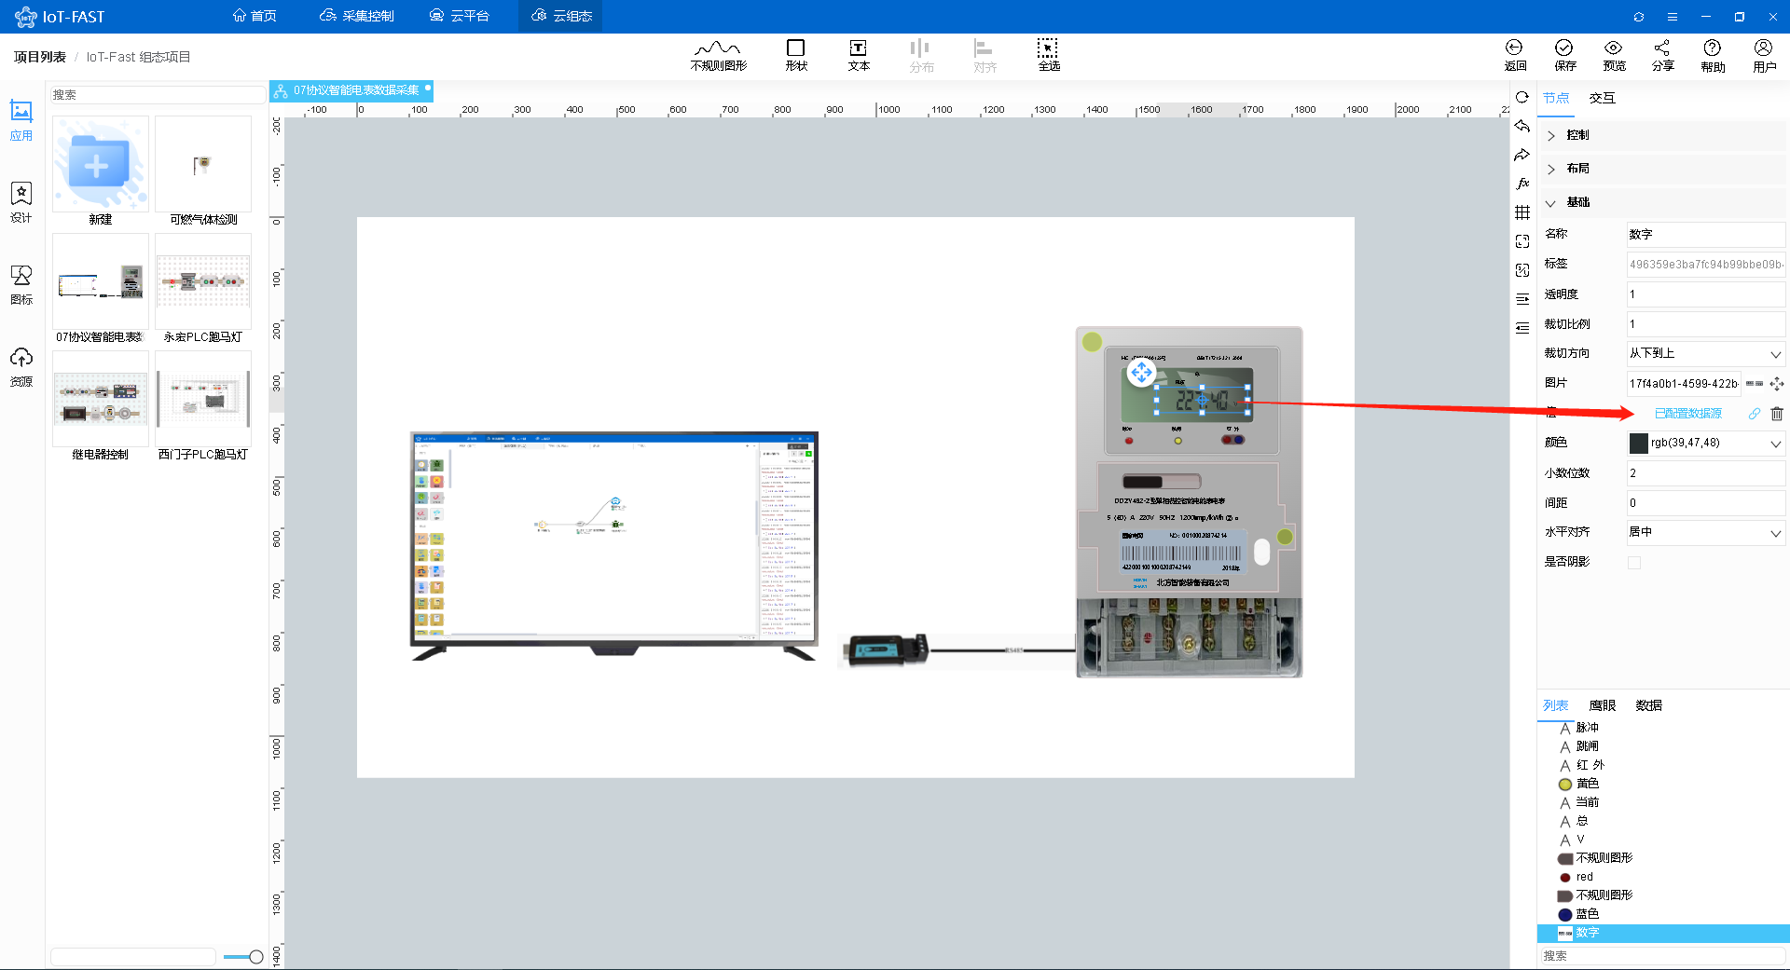Click the move-arrows icon next to 图片 field
Image resolution: width=1790 pixels, height=970 pixels.
1777,384
